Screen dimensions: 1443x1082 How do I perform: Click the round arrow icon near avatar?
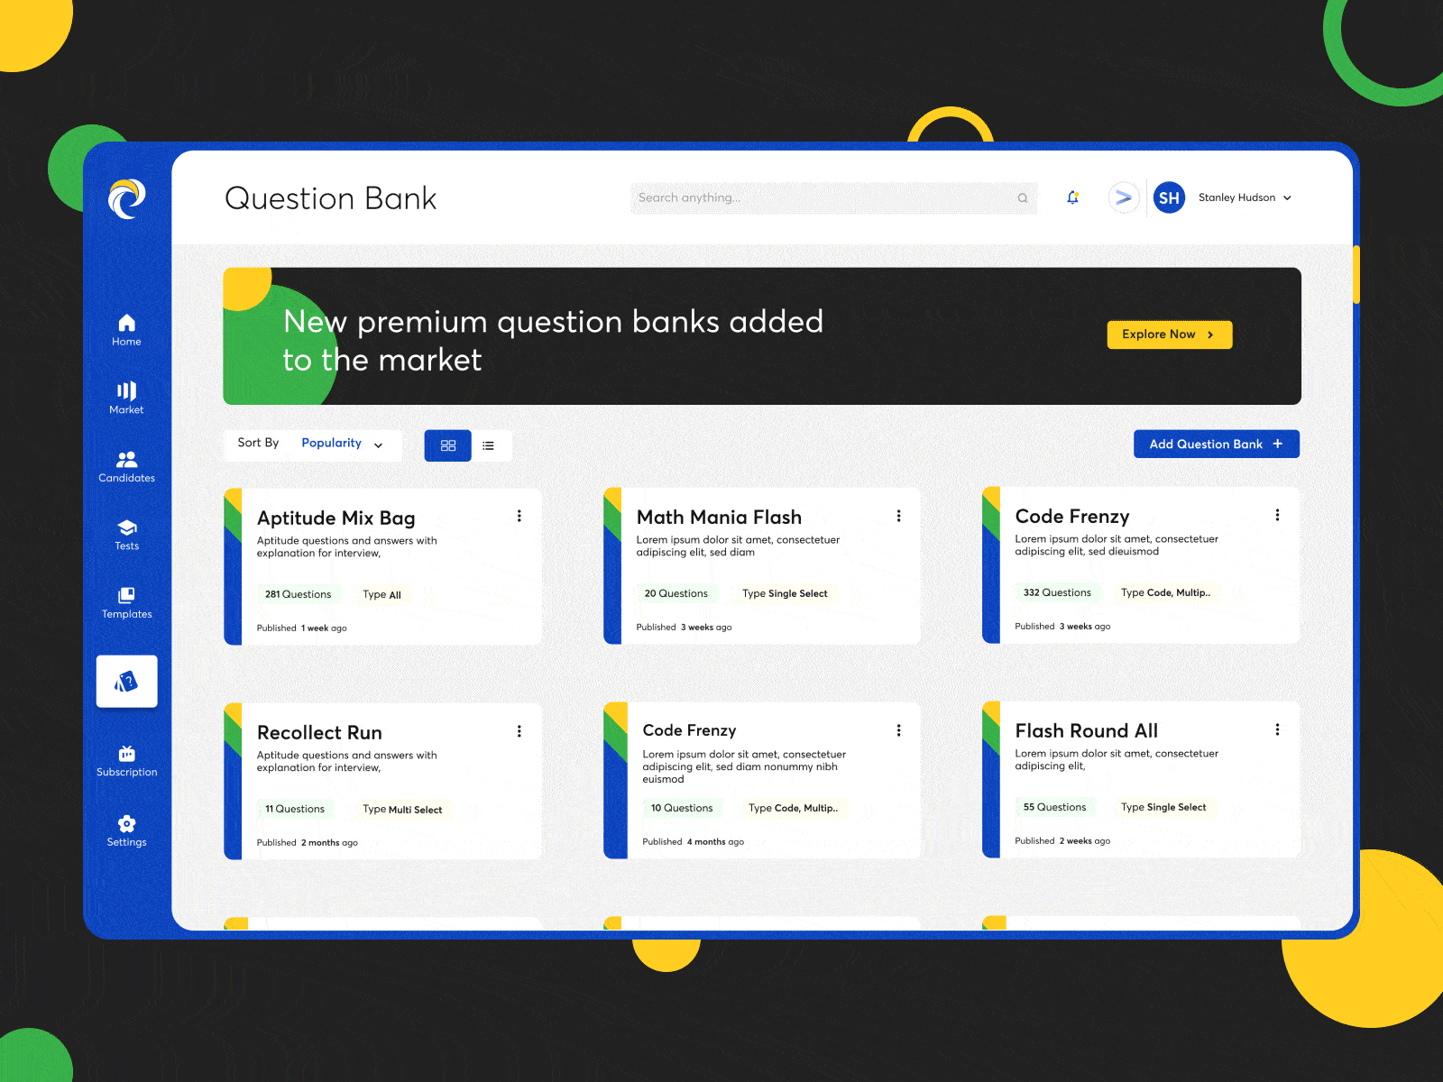(x=1123, y=197)
